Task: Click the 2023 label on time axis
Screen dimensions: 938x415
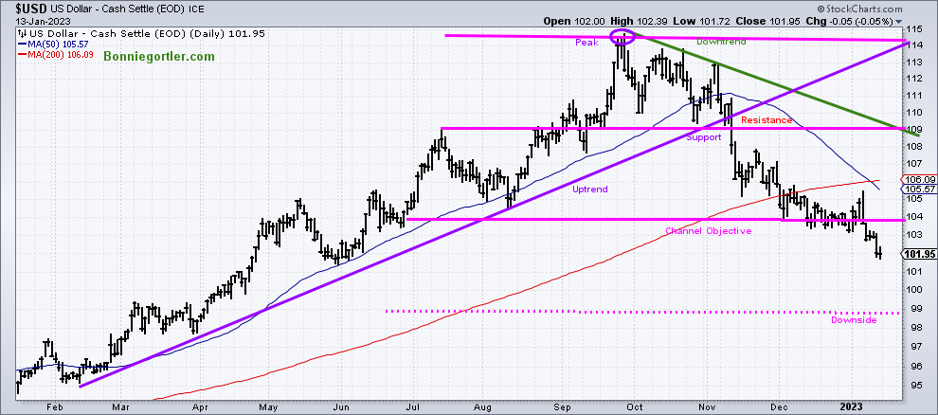Action: [851, 406]
